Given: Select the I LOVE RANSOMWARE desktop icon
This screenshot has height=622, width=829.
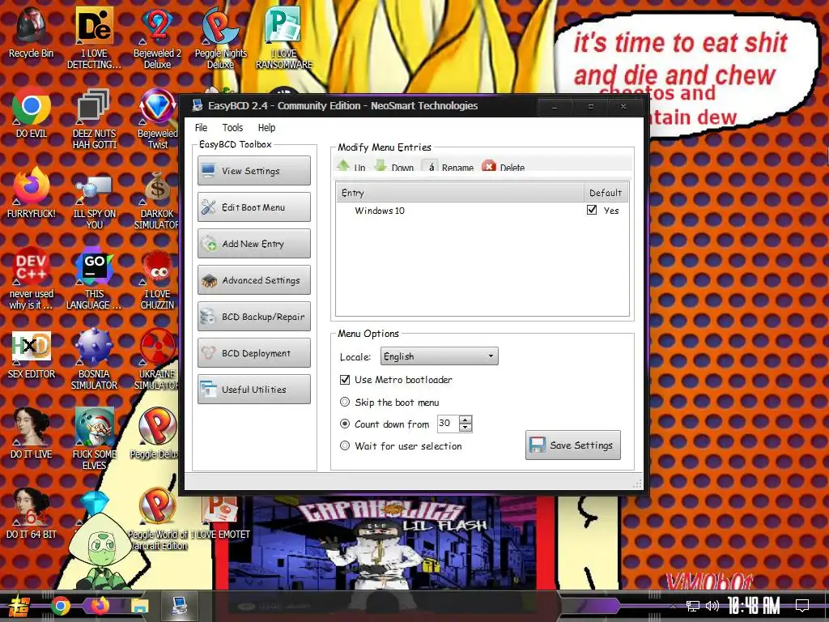Looking at the screenshot, I should pos(284,38).
